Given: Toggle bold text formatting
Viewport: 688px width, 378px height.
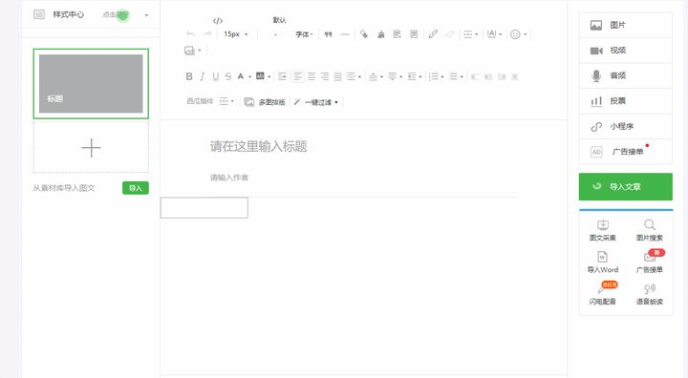Looking at the screenshot, I should click(x=189, y=76).
